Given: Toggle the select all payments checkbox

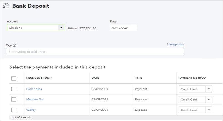Looking at the screenshot, I should click(x=14, y=78).
